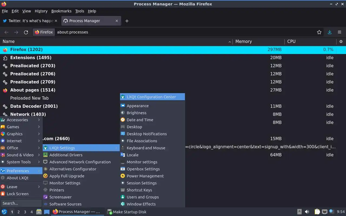
Task: Close the Process Manager tab
Action: [x=117, y=21]
